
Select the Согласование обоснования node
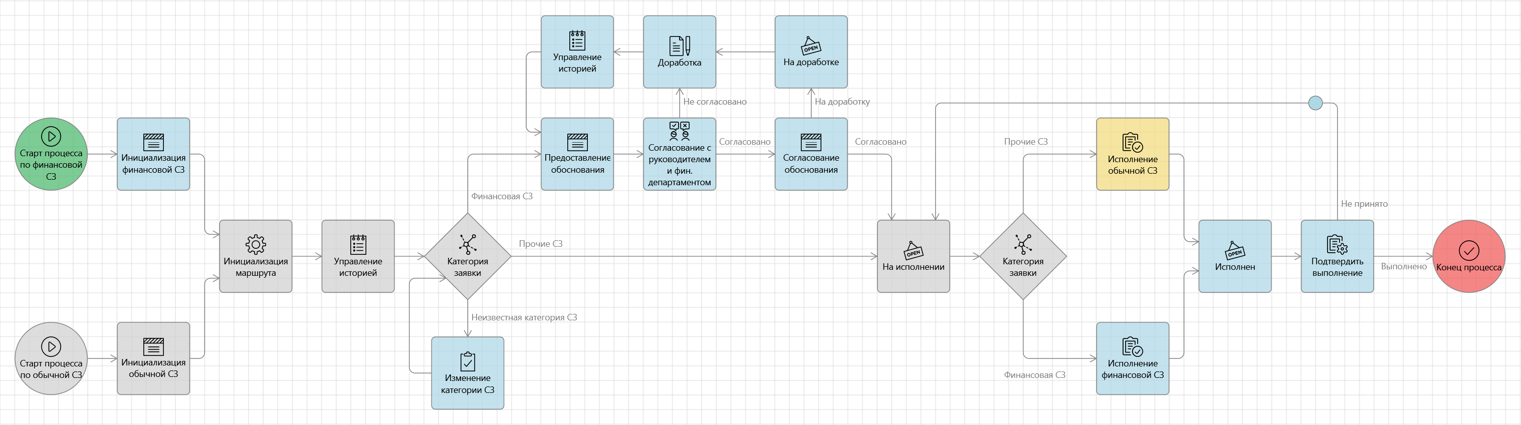[810, 154]
